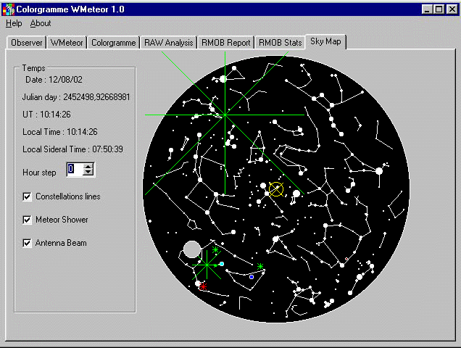461x348 pixels.
Task: Click the Hour step input field
Action: (x=75, y=170)
